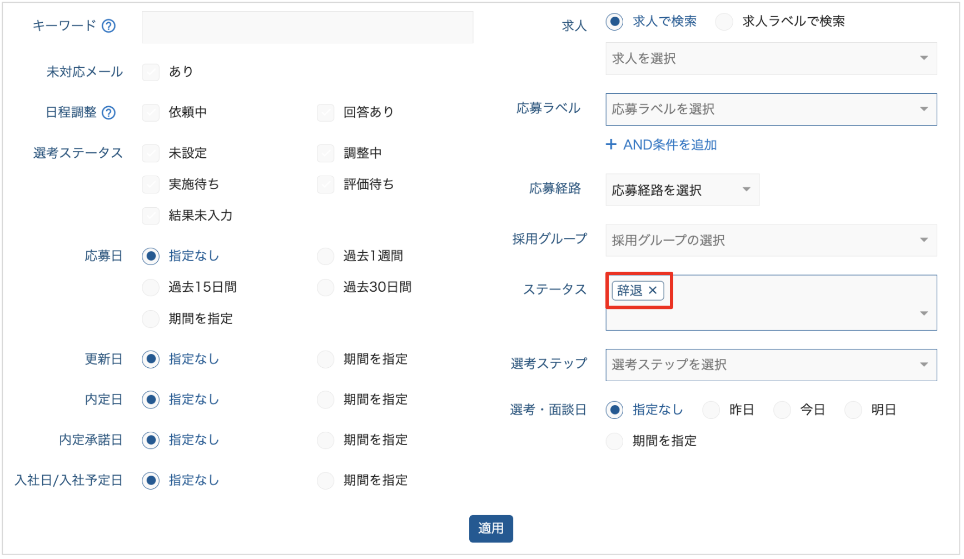964x559 pixels.
Task: Select 期間を指定 for 更新日
Action: [325, 360]
